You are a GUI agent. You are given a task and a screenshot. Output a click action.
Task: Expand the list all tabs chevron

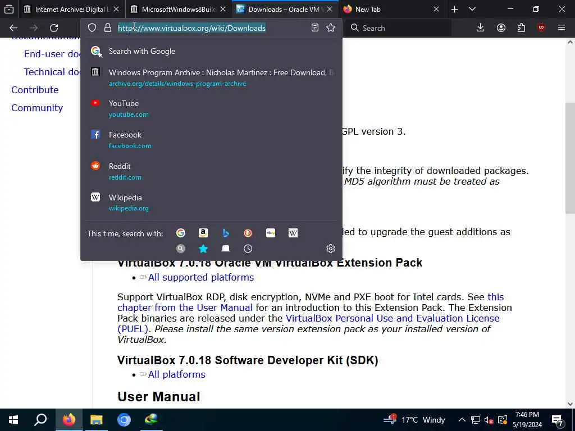472,9
